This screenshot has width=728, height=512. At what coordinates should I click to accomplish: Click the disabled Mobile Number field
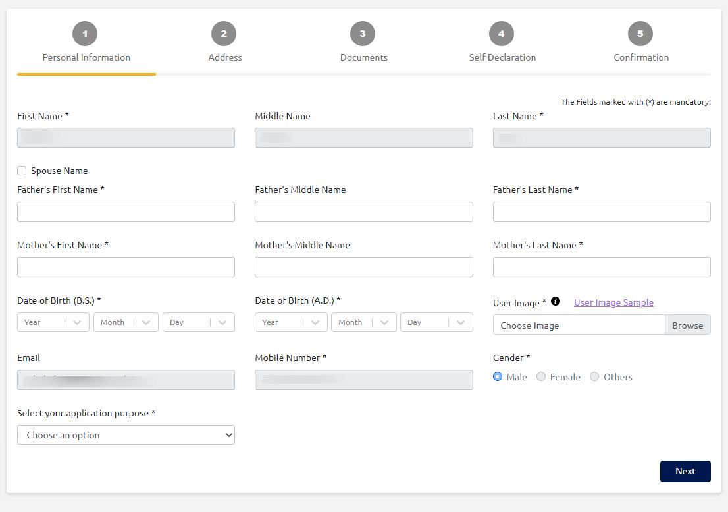364,380
